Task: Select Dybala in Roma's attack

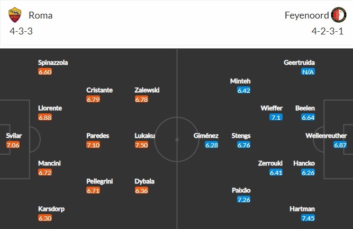Action: (x=144, y=181)
